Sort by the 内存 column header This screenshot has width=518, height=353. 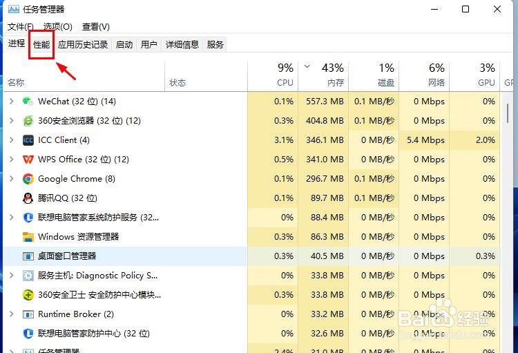(x=323, y=76)
